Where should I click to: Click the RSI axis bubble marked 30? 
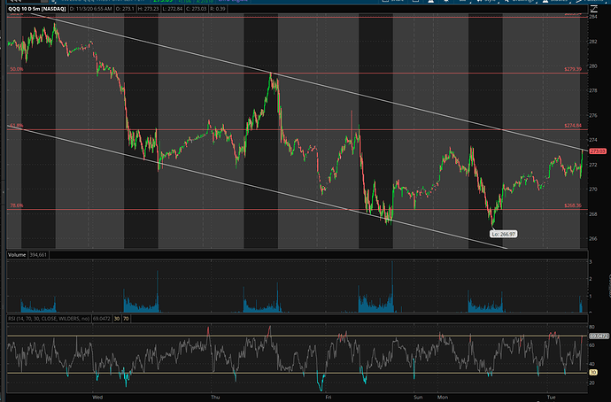(x=593, y=373)
